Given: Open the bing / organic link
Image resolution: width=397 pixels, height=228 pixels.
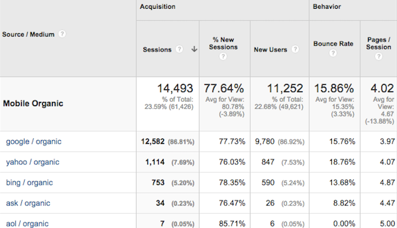Looking at the screenshot, I should coord(30,183).
